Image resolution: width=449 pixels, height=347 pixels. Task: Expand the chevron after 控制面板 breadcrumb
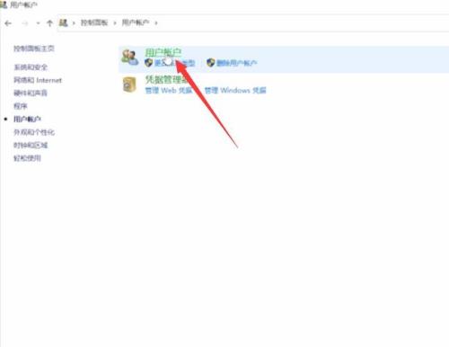pos(115,22)
